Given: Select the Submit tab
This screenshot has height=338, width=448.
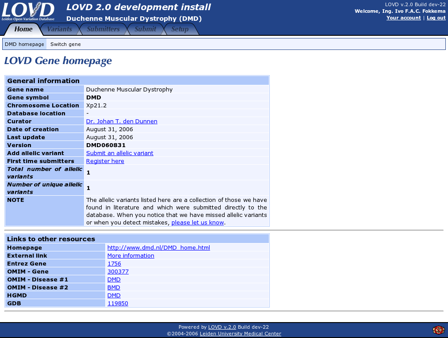Looking at the screenshot, I should (x=146, y=29).
